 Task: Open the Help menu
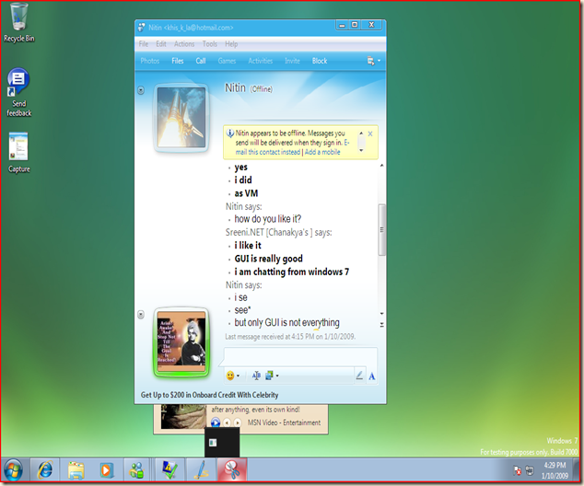tap(231, 44)
